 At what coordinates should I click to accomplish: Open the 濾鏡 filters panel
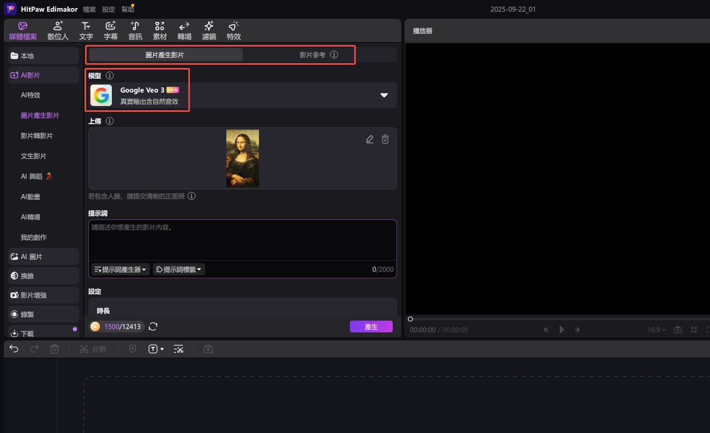pos(209,31)
